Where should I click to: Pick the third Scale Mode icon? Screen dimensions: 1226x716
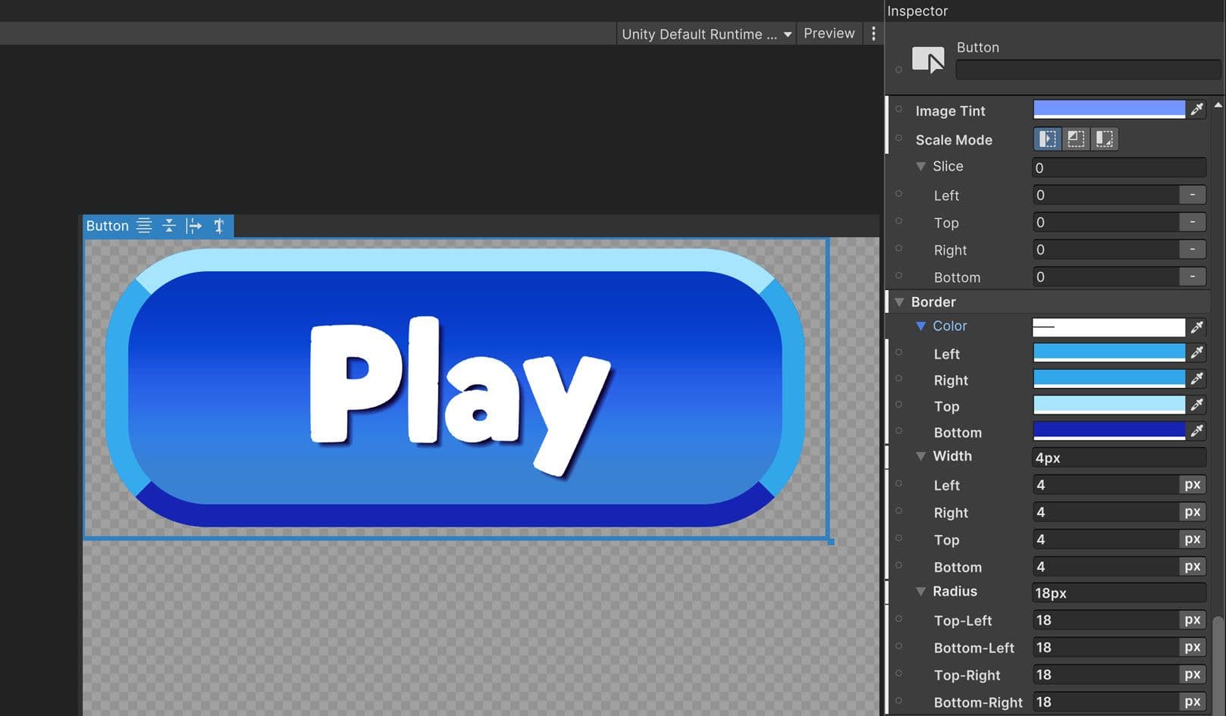click(1103, 139)
